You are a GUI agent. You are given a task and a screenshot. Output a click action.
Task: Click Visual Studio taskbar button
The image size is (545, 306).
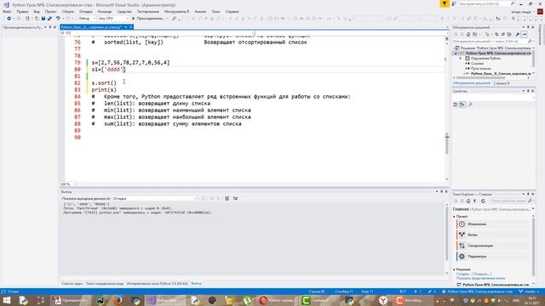coord(164,300)
